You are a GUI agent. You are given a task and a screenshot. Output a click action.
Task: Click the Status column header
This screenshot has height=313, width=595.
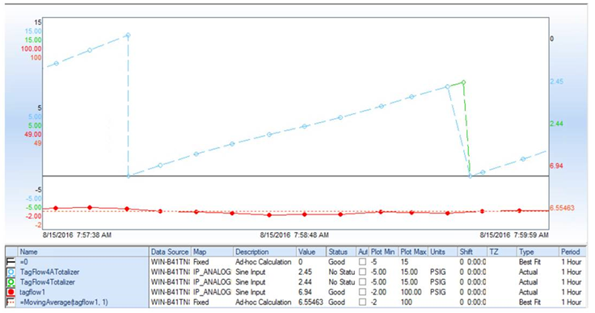(341, 252)
